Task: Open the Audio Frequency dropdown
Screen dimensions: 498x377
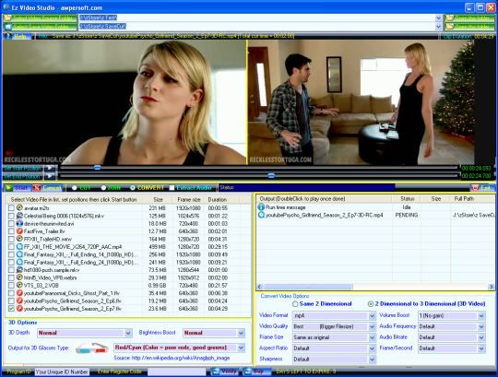Action: click(481, 326)
